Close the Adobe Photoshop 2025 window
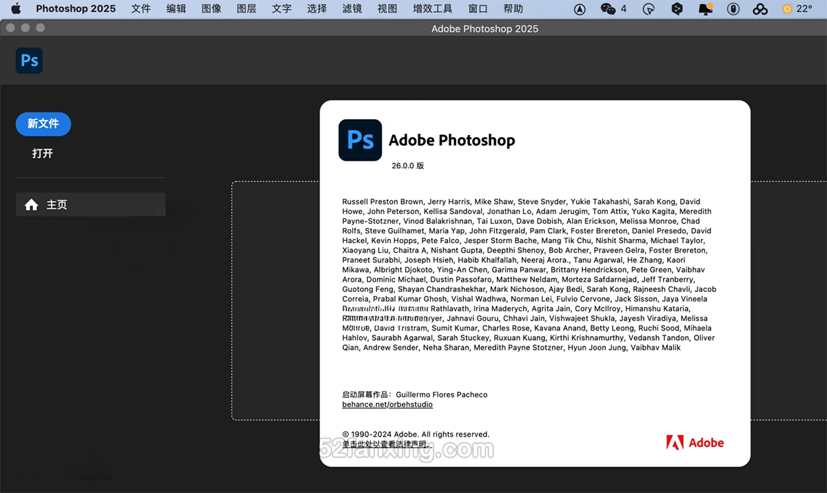 [x=10, y=28]
